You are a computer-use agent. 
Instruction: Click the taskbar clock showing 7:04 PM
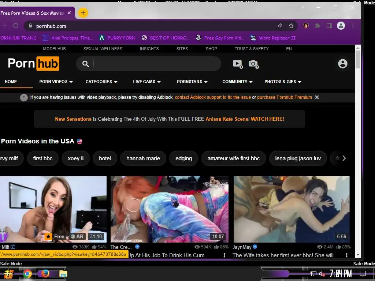pos(341,274)
